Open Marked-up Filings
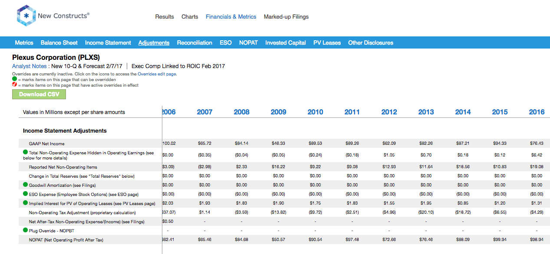 pyautogui.click(x=286, y=17)
